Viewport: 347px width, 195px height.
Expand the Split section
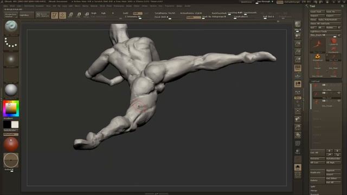click(313, 186)
